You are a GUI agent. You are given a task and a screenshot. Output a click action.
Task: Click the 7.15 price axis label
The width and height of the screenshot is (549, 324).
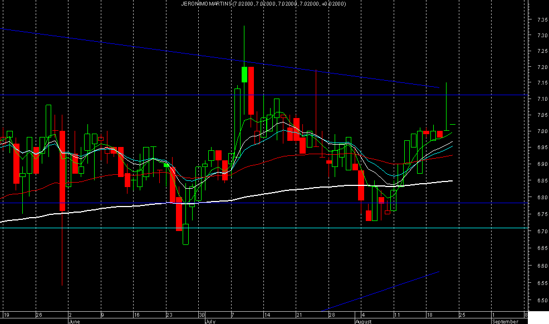click(x=543, y=83)
